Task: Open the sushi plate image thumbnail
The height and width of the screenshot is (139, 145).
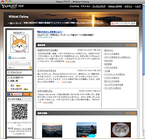Action: 121,130
